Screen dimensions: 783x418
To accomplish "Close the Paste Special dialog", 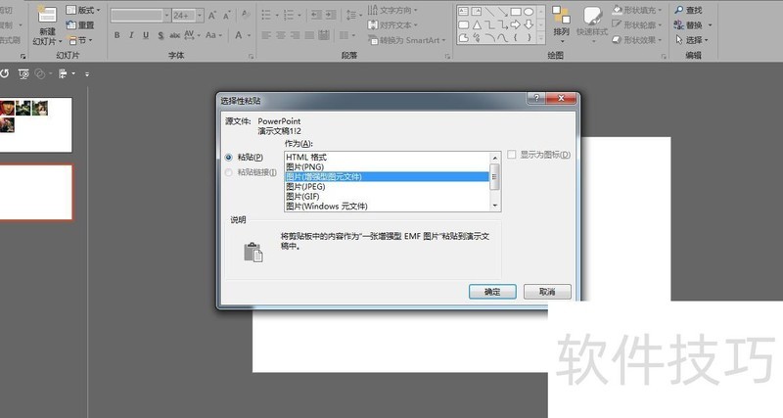I will point(561,98).
